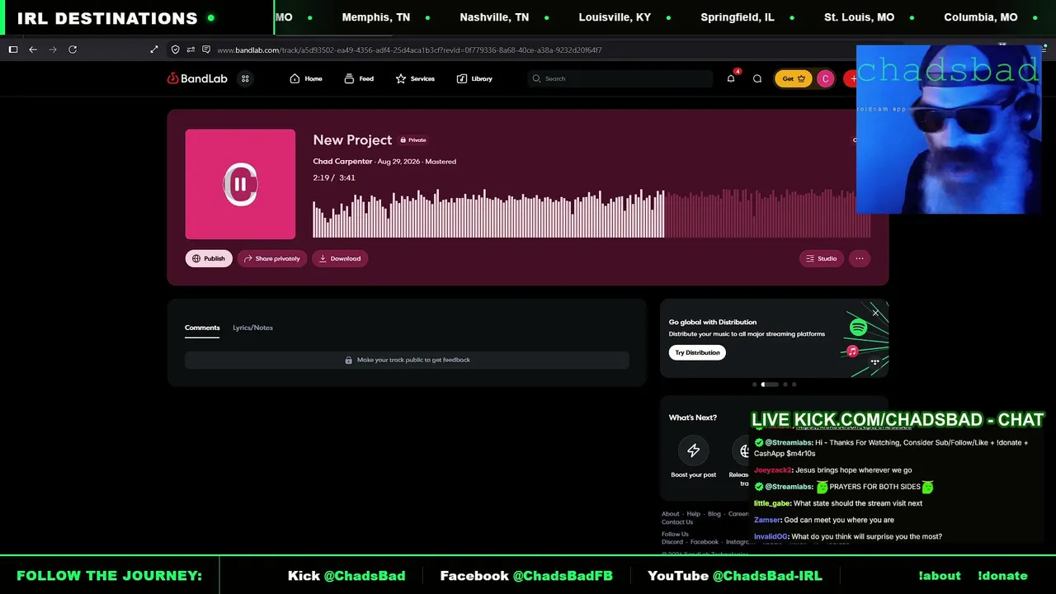
Task: Click the Publish button
Action: pyautogui.click(x=209, y=258)
